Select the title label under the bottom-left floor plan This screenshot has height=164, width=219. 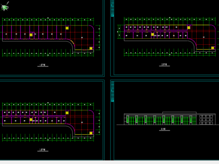tap(43, 150)
